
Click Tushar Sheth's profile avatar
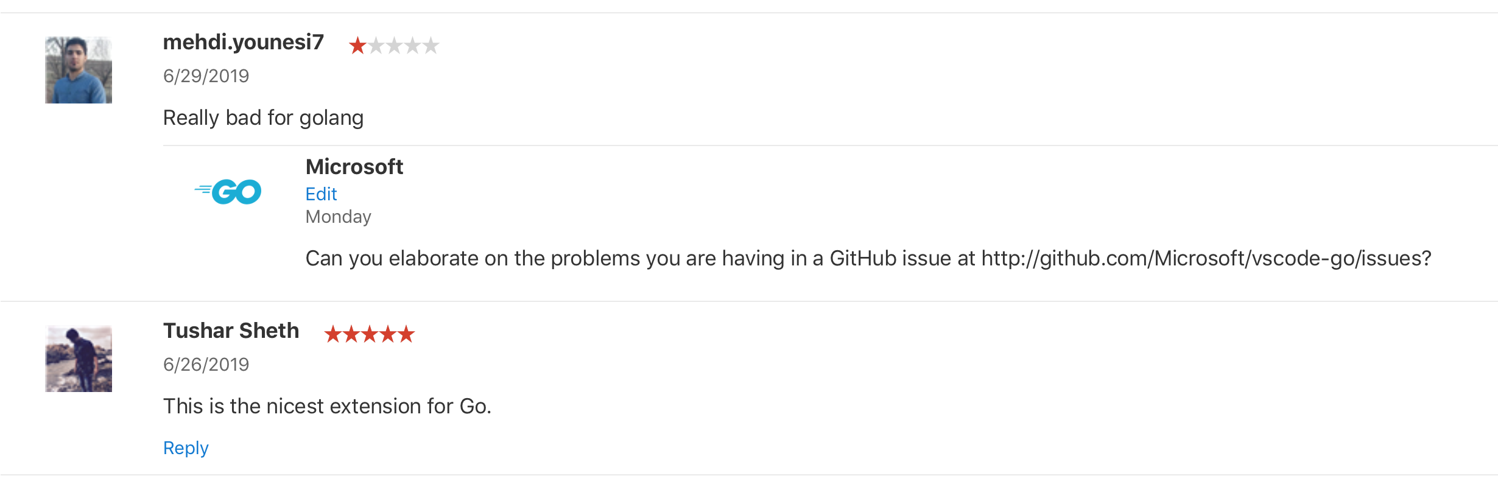coord(78,359)
